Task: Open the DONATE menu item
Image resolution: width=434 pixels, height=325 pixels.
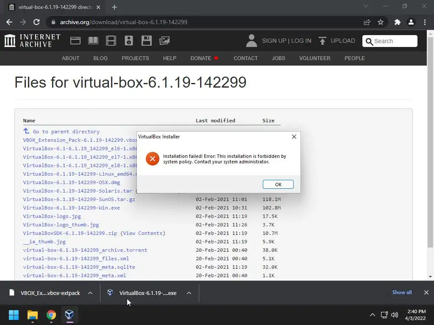Action: pos(205,58)
